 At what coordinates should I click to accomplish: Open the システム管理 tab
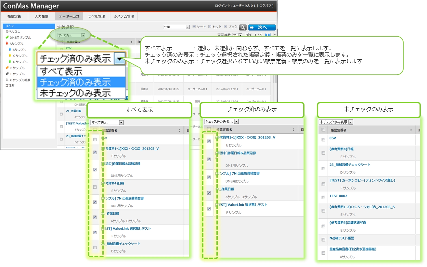[124, 16]
